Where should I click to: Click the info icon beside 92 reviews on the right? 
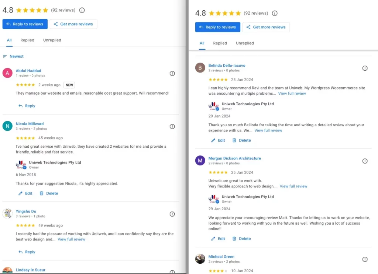[x=275, y=13]
